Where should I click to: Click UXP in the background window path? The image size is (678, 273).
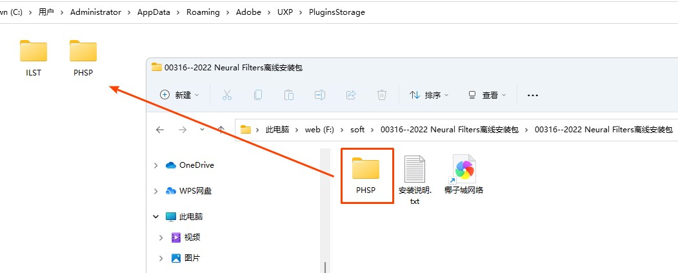point(285,12)
